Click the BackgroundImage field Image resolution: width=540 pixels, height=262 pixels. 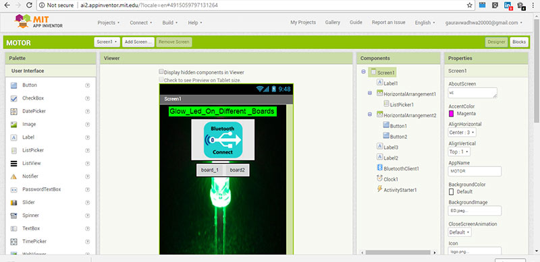point(475,211)
